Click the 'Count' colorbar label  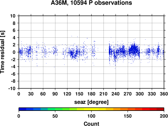point(91,124)
